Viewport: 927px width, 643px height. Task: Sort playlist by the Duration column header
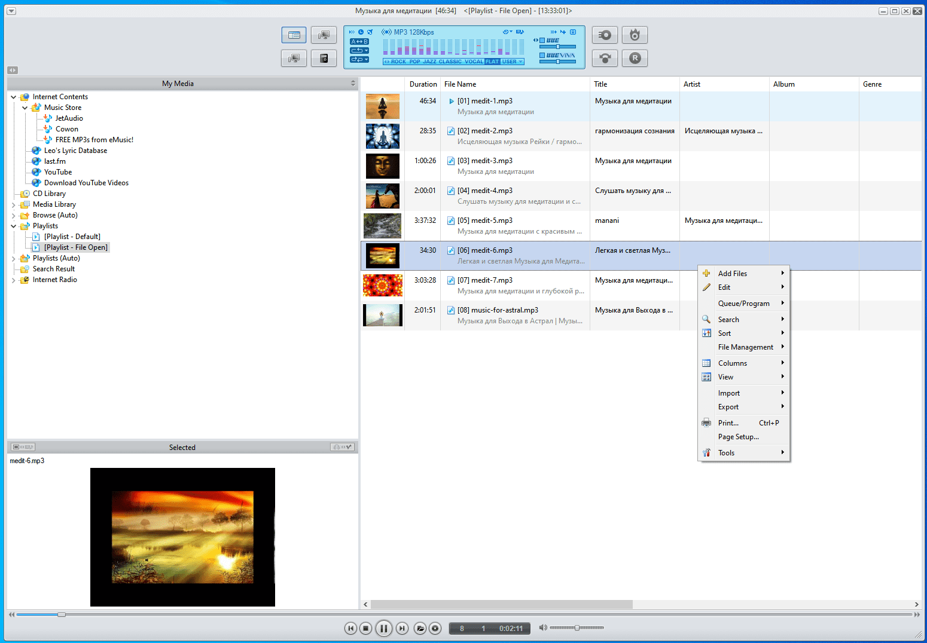423,84
